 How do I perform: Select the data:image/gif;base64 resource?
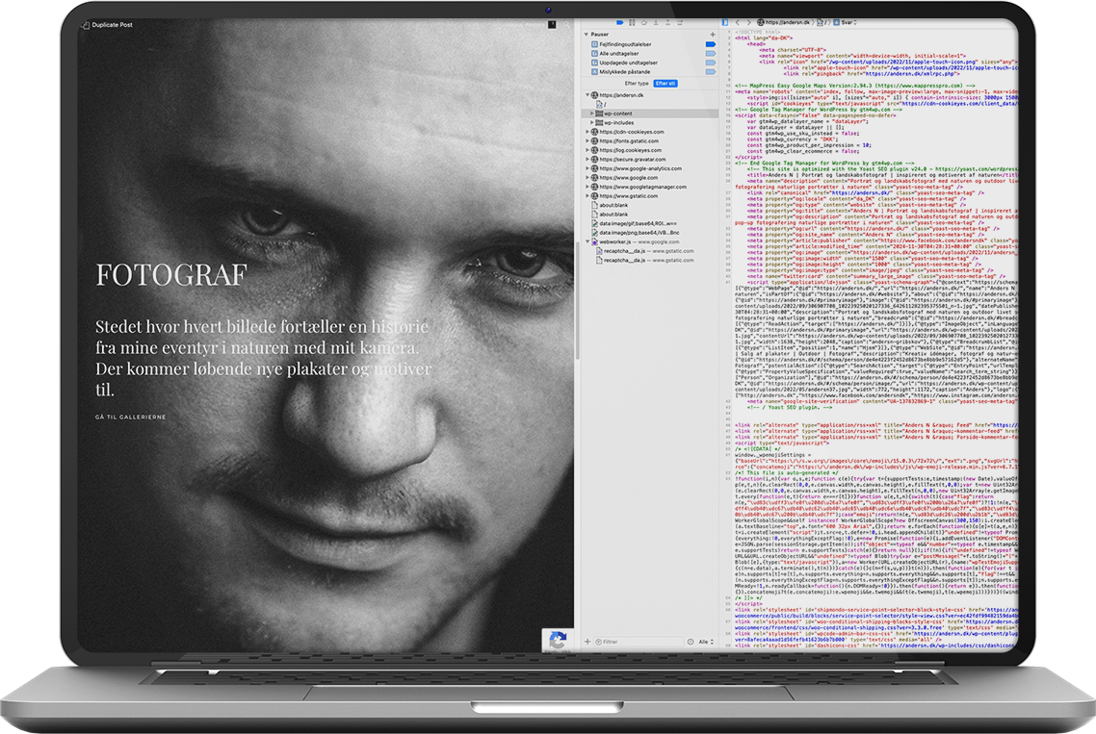point(638,223)
